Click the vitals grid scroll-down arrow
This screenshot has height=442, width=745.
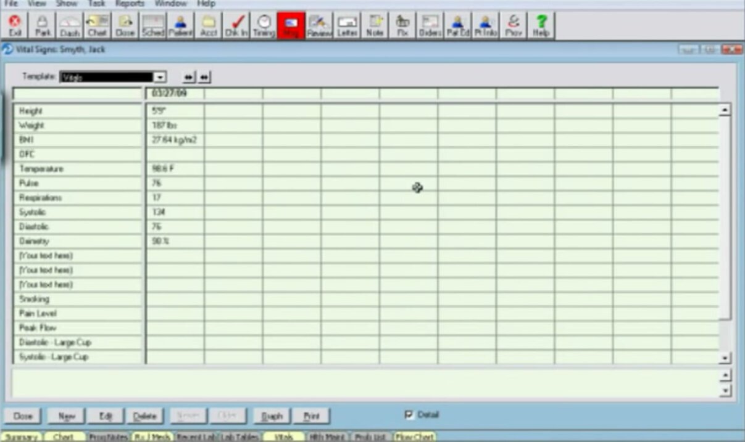tap(725, 358)
